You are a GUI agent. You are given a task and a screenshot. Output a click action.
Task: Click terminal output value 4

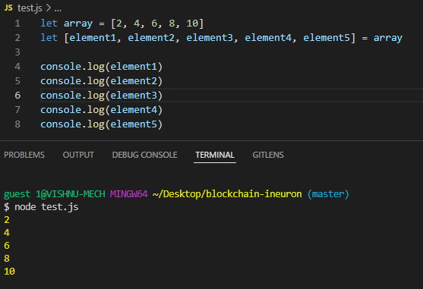coord(7,233)
